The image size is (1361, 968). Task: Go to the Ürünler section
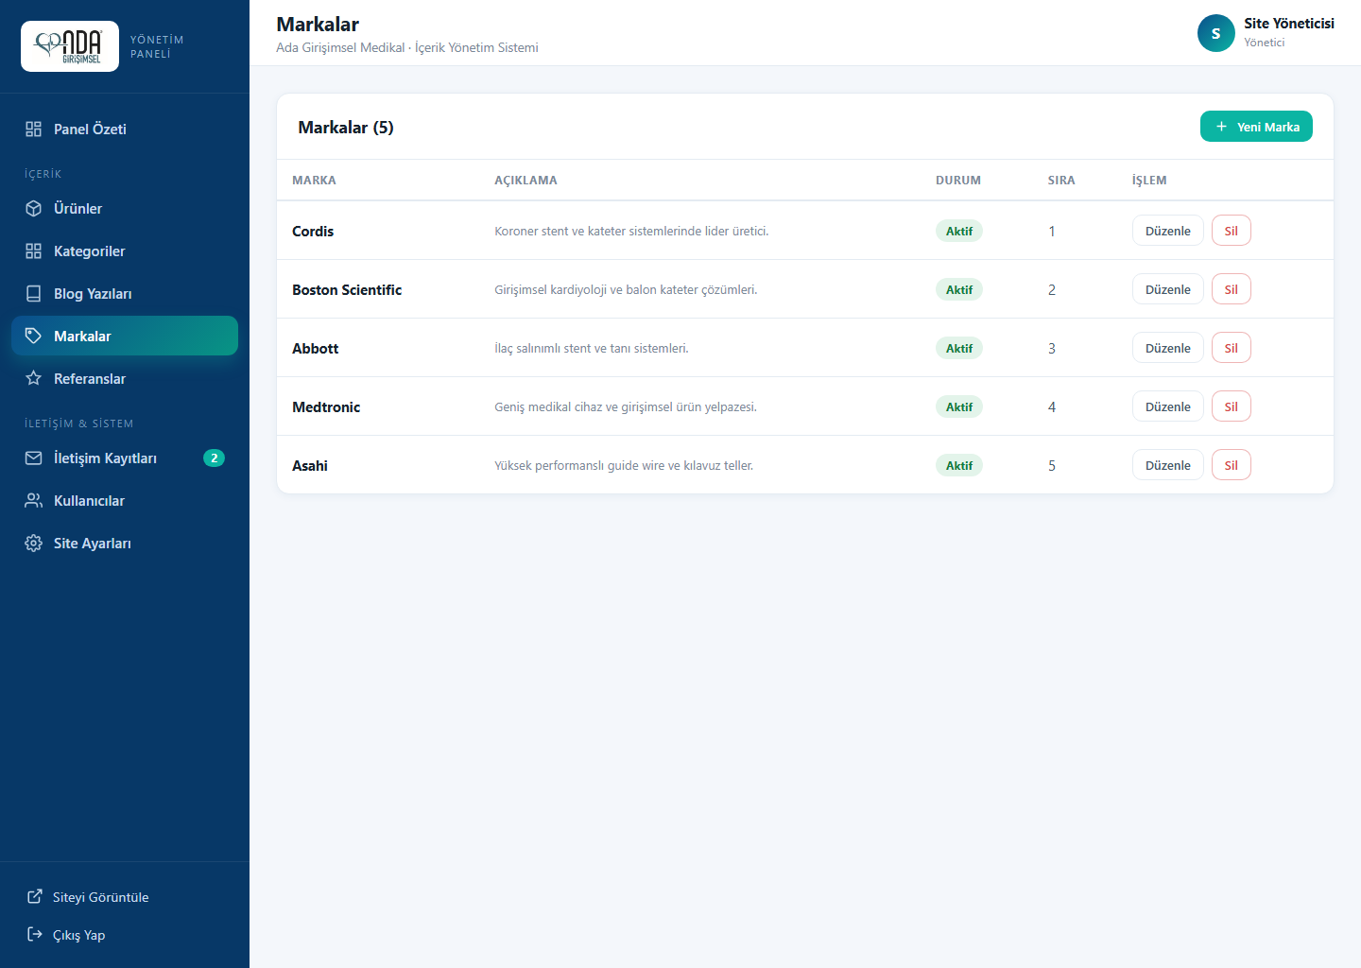125,209
